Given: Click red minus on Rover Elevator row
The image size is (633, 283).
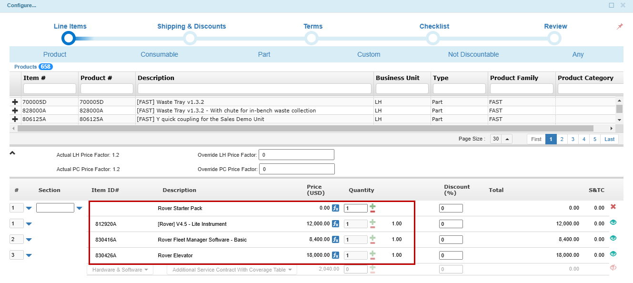Looking at the screenshot, I should click(372, 258).
